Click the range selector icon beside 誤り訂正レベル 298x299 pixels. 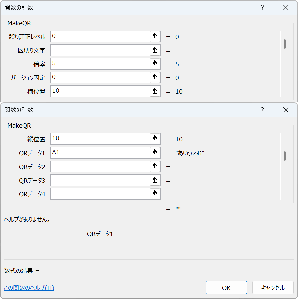coord(154,36)
